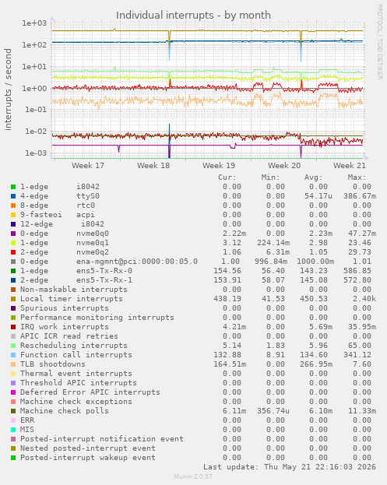Click the lime swatch for nvme0q1
Viewport: 387px width, 485px height.
[13, 243]
